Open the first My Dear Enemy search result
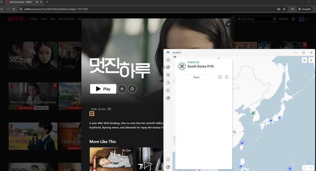This screenshot has width=316, height=171. tap(33, 56)
